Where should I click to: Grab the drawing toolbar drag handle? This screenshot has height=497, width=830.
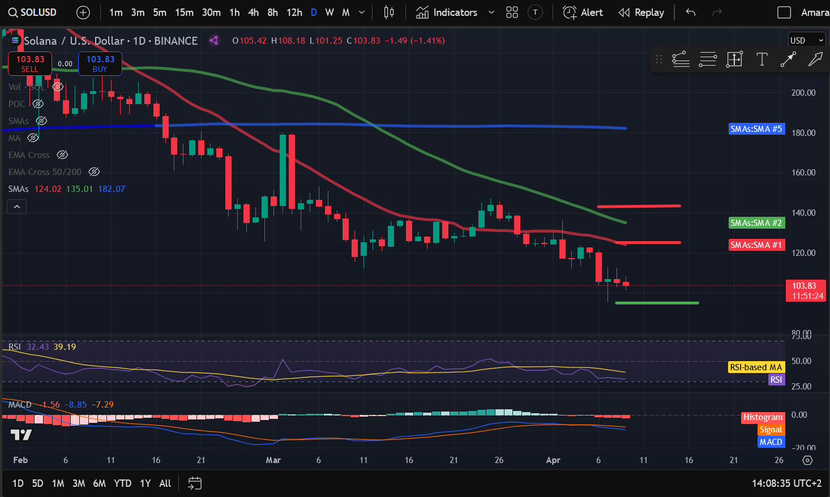[x=658, y=59]
